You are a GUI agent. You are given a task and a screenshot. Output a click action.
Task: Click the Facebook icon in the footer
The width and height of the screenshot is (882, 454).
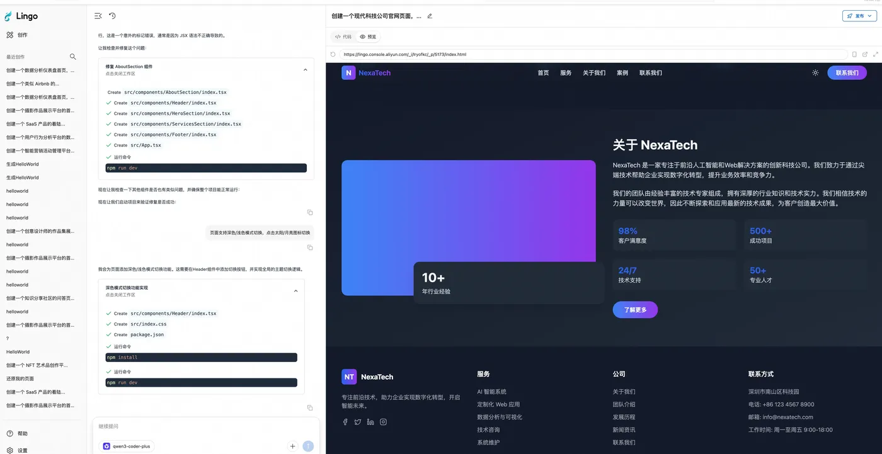pos(345,422)
